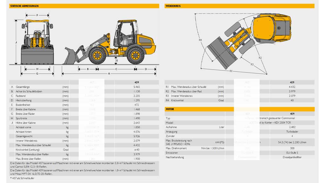The width and height of the screenshot is (325, 183).
Task: Click the Nachbehandlung row label
Action: (175, 157)
